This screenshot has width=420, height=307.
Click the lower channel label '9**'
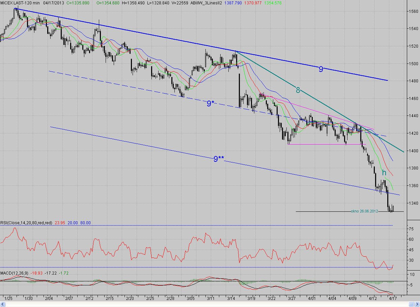pyautogui.click(x=219, y=159)
